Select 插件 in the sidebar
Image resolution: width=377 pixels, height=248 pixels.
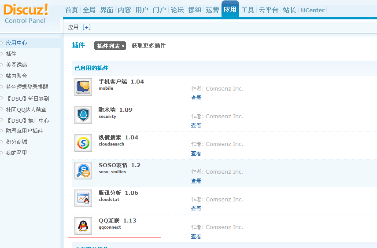(x=11, y=54)
